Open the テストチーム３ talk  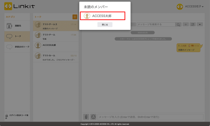56,26
